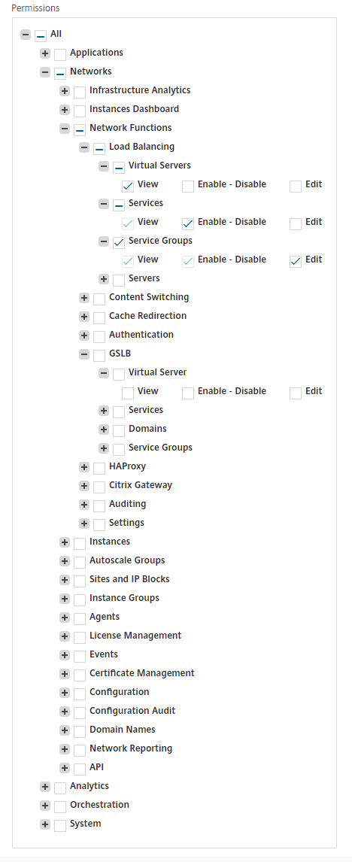Select the Configuration tree label
This screenshot has width=352, height=862.
click(120, 691)
